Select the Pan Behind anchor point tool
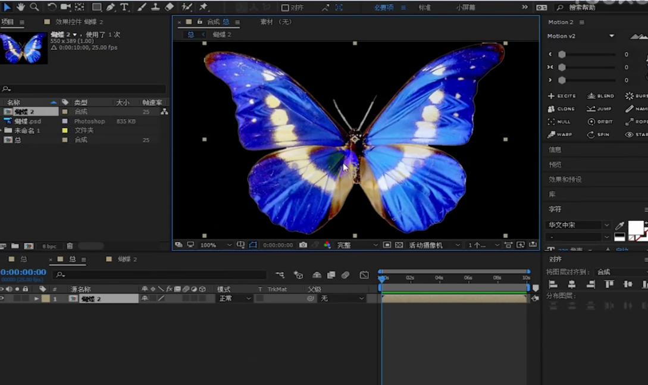Viewport: 648px width, 385px height. [x=79, y=7]
